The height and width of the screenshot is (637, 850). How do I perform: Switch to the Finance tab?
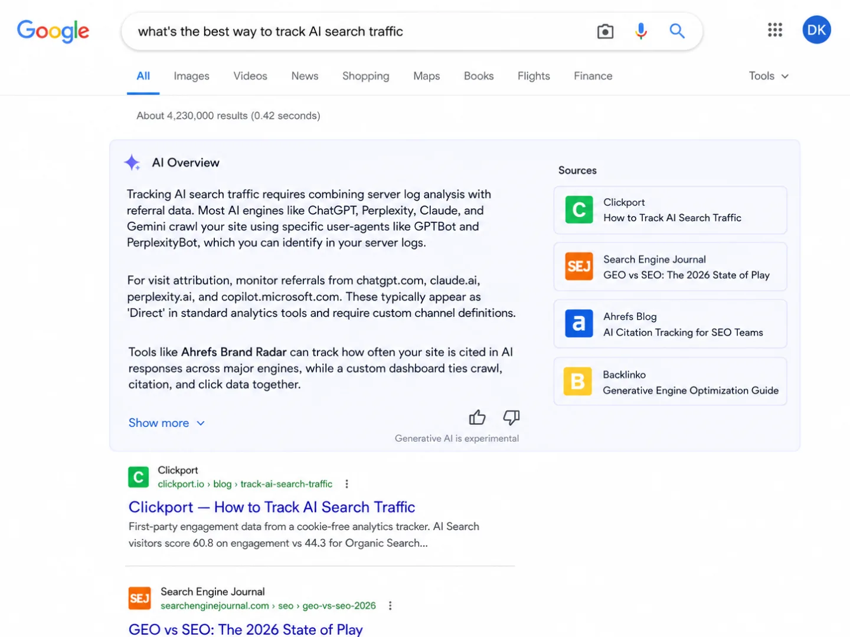(x=593, y=76)
